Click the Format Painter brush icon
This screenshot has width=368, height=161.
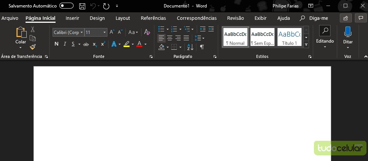(x=33, y=47)
